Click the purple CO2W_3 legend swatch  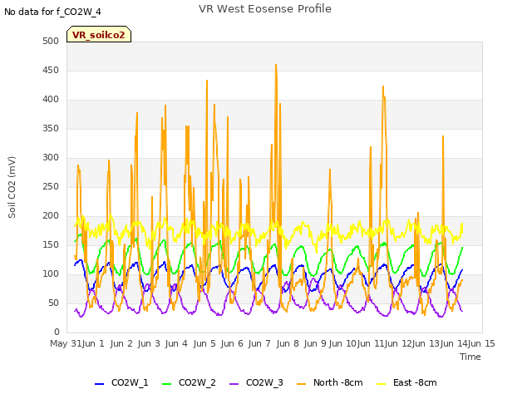pyautogui.click(x=234, y=384)
